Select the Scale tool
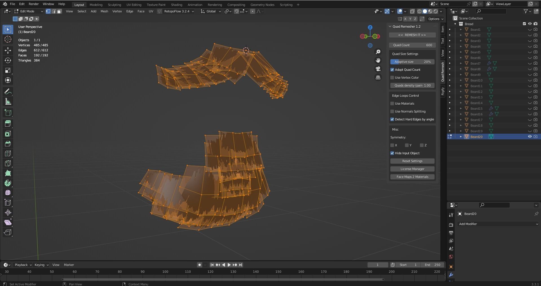 (8, 70)
